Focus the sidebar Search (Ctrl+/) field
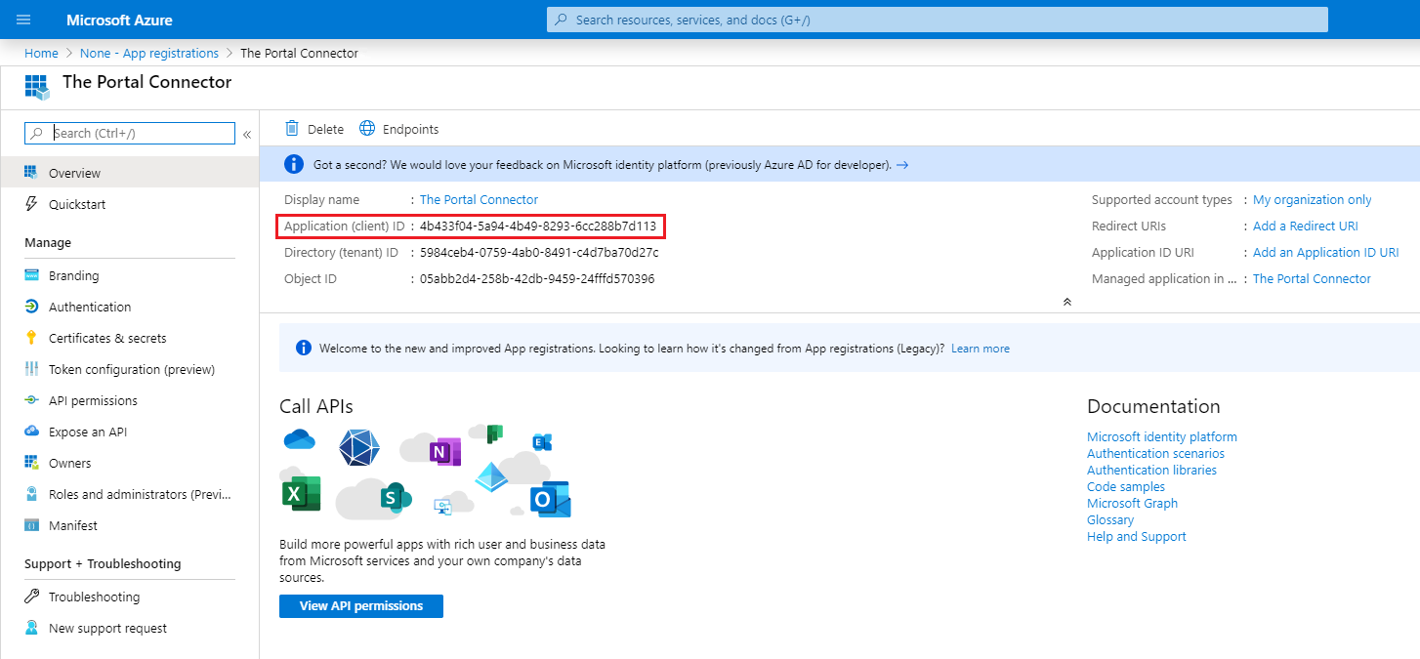The image size is (1420, 659). (130, 134)
